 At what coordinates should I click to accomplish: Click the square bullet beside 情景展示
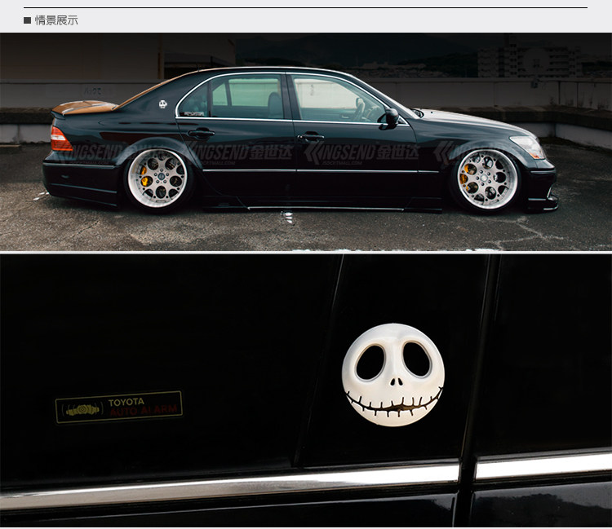click(x=27, y=20)
